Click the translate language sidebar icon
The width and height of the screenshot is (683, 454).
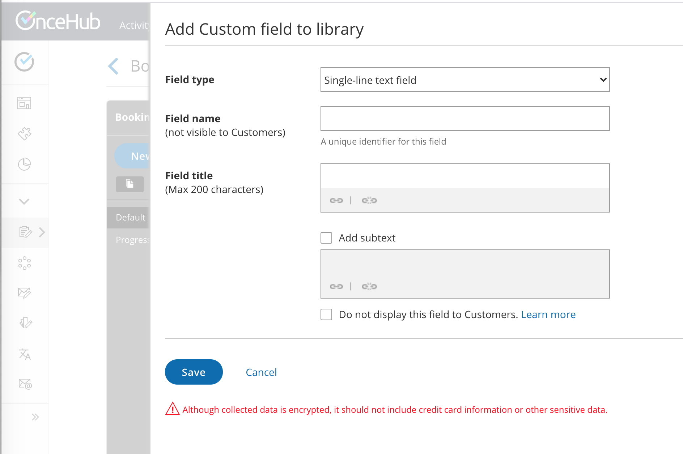[x=25, y=354]
